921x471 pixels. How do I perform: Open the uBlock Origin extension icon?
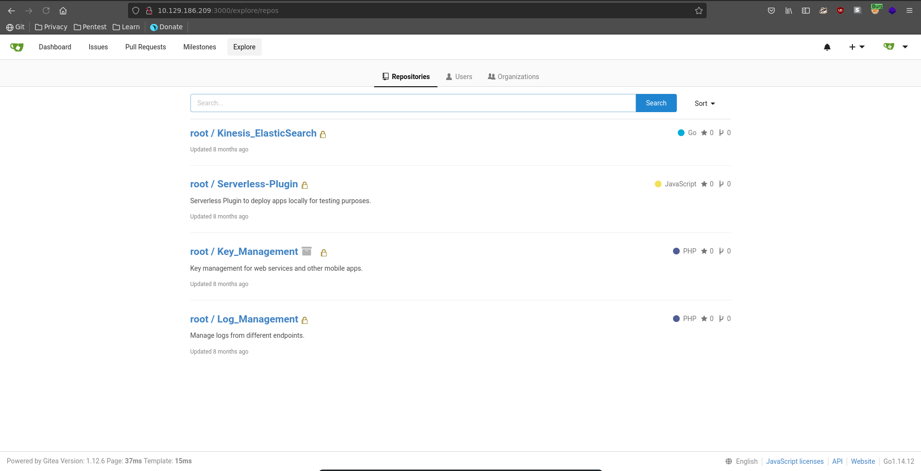click(840, 11)
